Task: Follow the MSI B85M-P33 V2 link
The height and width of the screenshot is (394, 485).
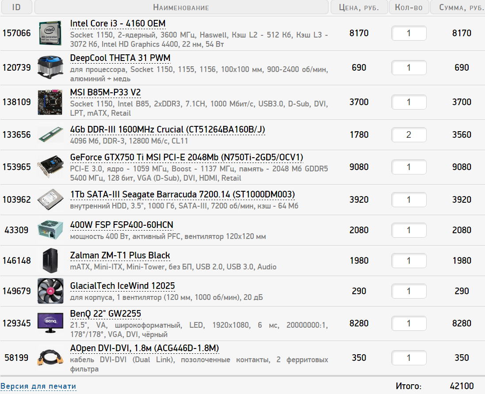Action: click(x=106, y=92)
